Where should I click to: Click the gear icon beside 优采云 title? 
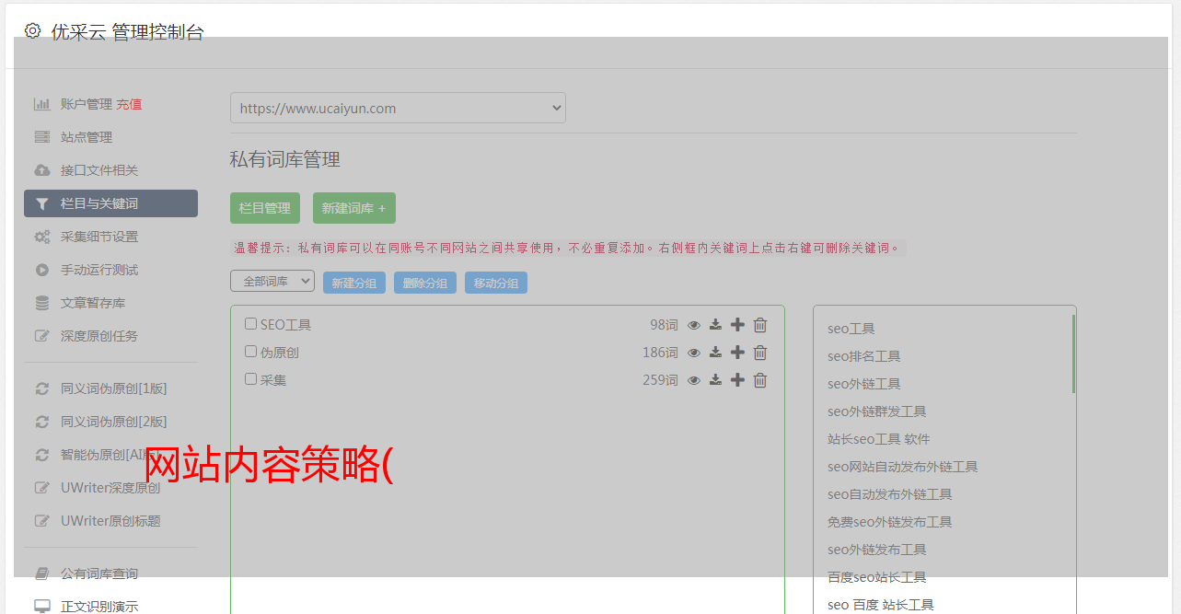click(x=33, y=31)
